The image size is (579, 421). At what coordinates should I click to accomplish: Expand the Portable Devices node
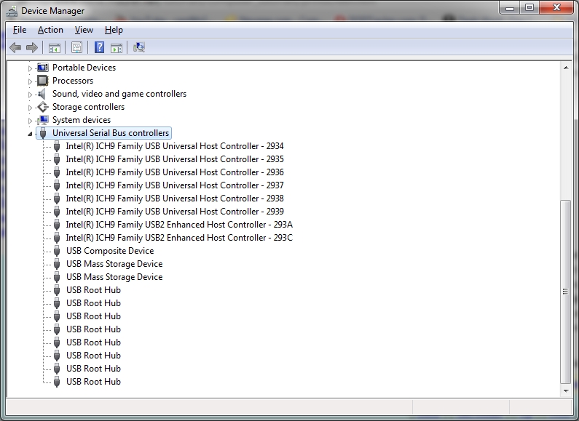point(30,68)
